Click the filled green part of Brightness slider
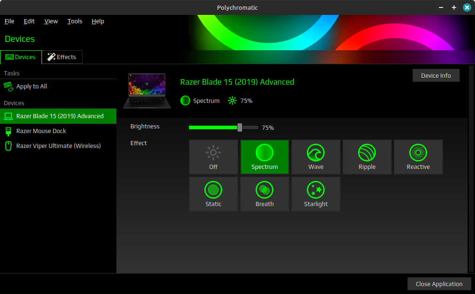The height and width of the screenshot is (294, 475). 213,127
